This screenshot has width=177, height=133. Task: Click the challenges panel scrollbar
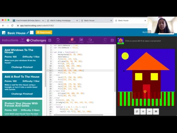click(45, 66)
